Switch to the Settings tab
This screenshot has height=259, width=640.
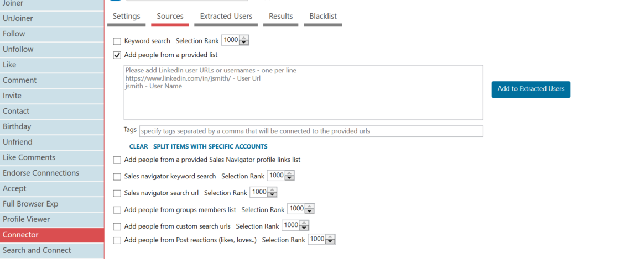(x=127, y=16)
